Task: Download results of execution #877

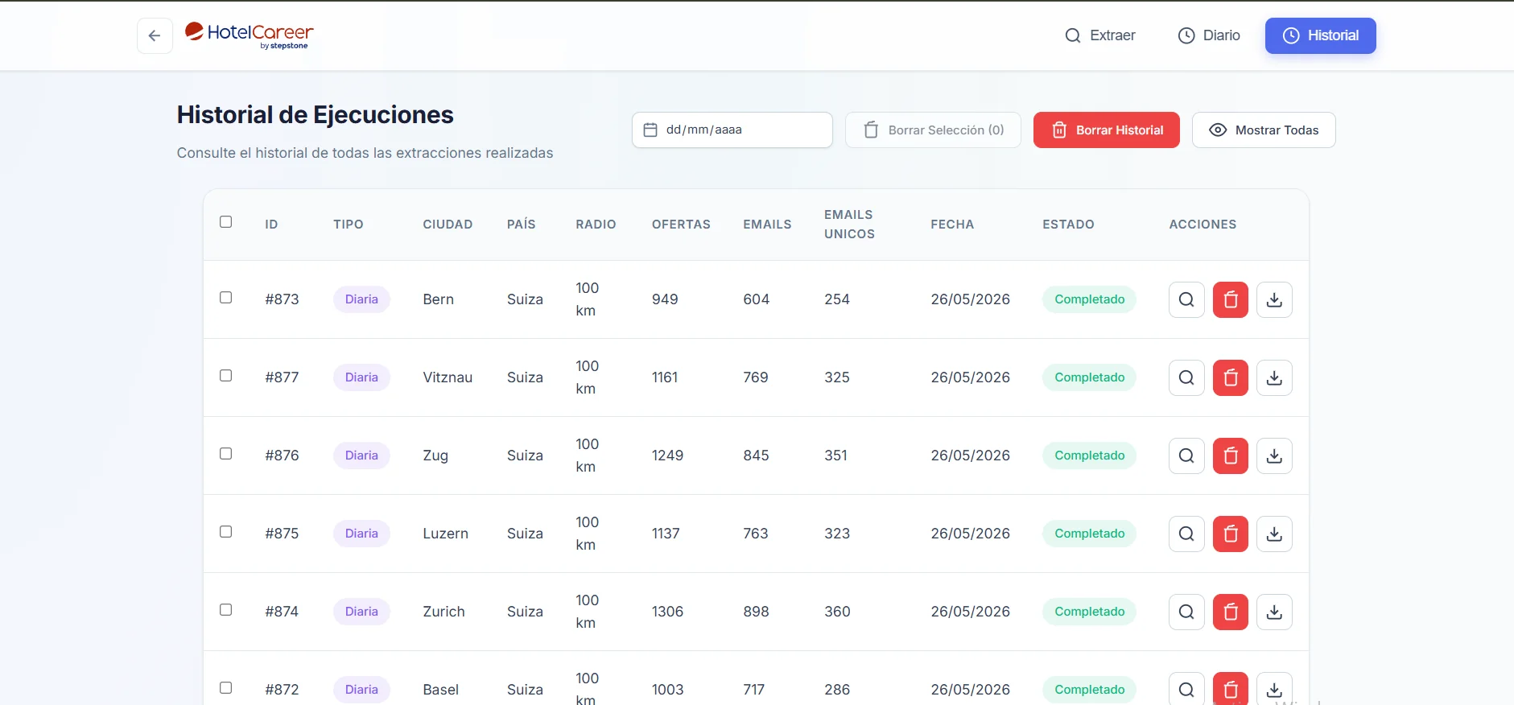Action: (x=1274, y=377)
